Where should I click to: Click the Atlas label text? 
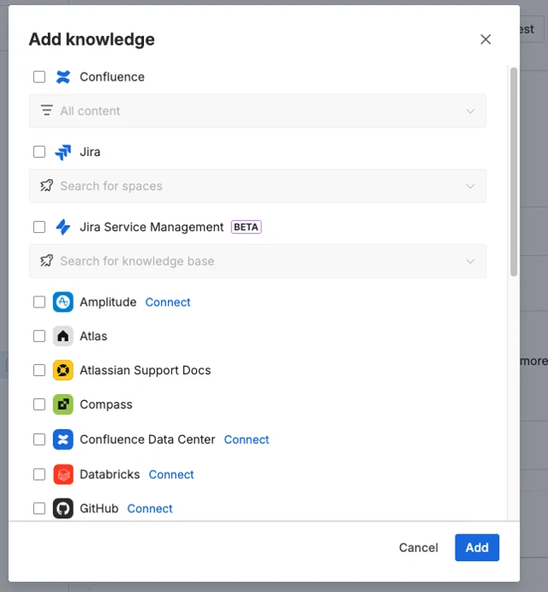(x=93, y=336)
